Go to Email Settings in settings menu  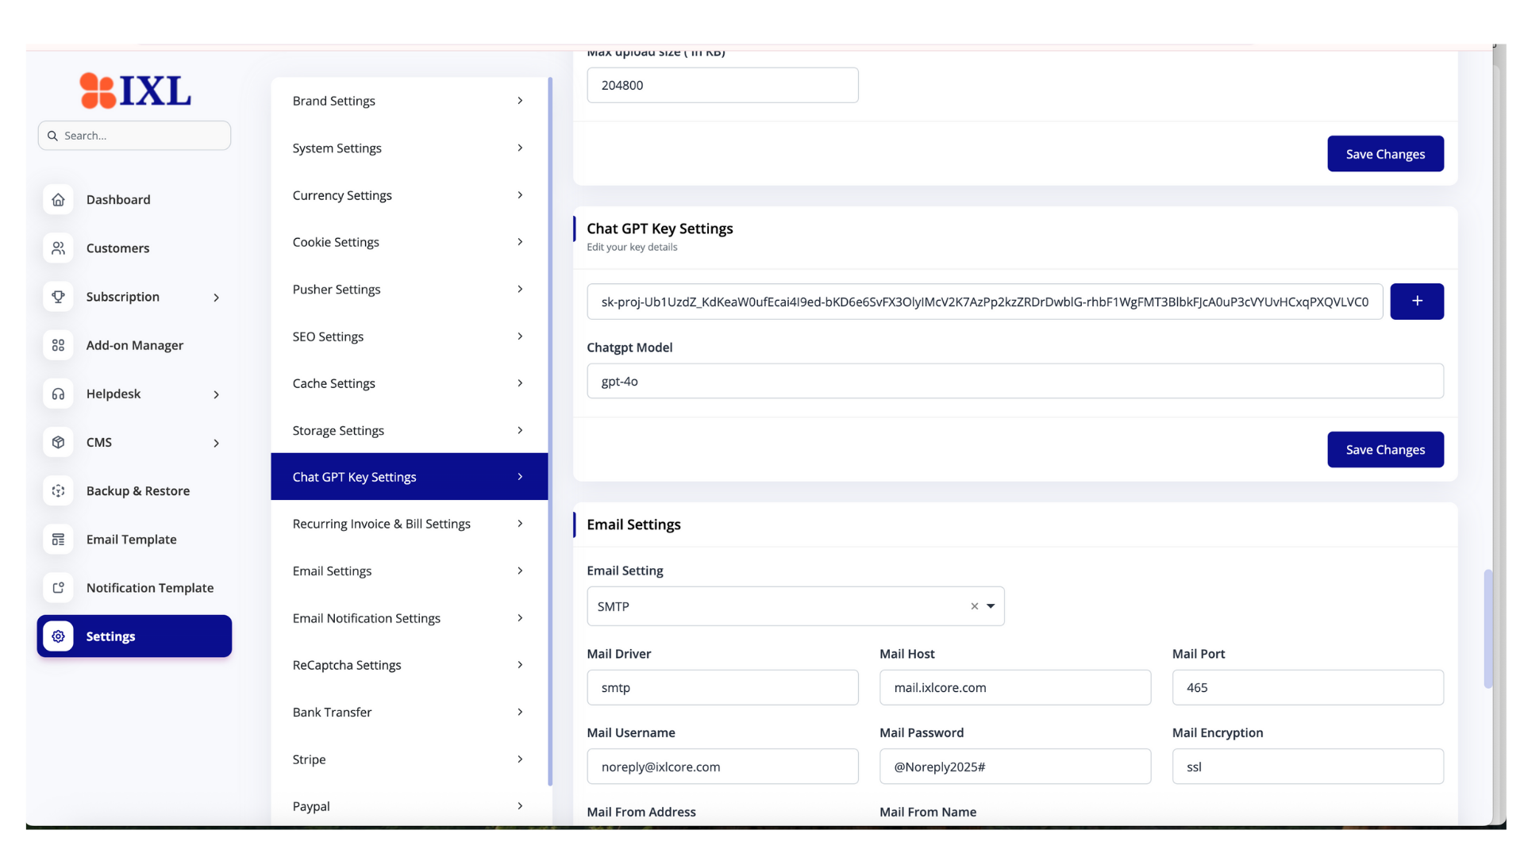pyautogui.click(x=409, y=571)
